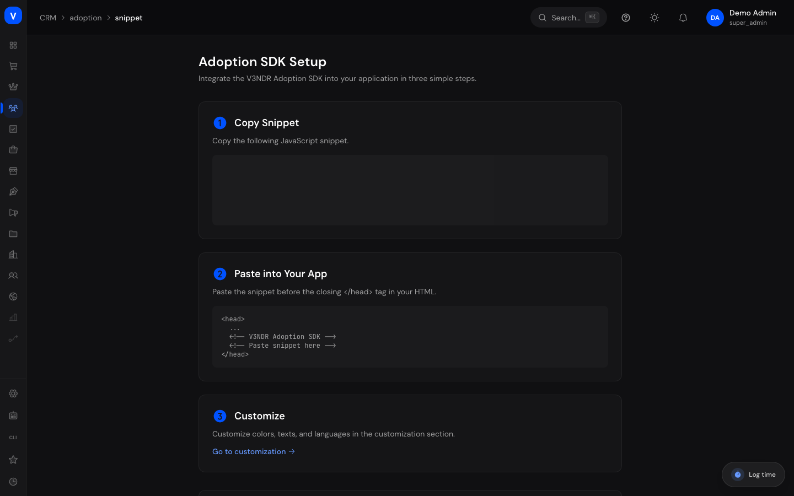Open the CRM people icon in sidebar
Screen dimensions: 794x496
[x=13, y=108]
